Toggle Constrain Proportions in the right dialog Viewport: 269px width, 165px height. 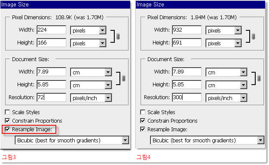coord(143,121)
